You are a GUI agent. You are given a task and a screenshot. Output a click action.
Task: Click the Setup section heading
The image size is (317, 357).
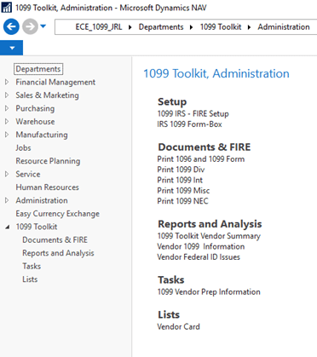coord(172,101)
